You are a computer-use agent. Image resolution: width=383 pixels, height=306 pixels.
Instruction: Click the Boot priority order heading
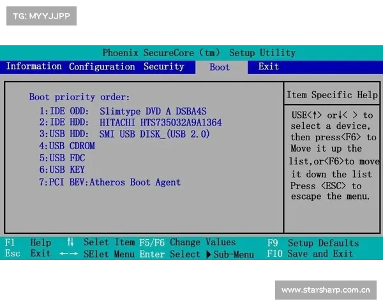[x=79, y=97]
